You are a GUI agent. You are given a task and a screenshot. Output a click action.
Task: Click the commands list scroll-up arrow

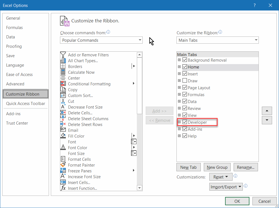click(x=139, y=55)
